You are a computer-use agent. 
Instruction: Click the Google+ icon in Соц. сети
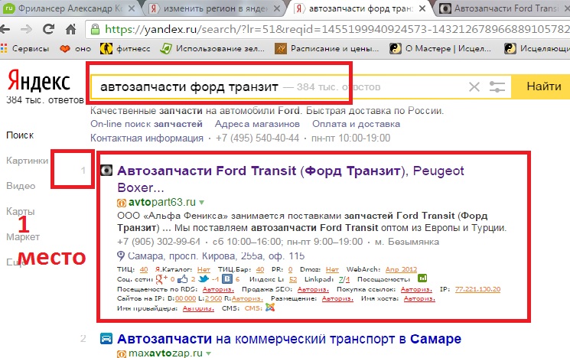[161, 279]
